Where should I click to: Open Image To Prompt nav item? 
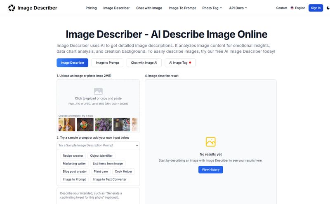click(182, 8)
